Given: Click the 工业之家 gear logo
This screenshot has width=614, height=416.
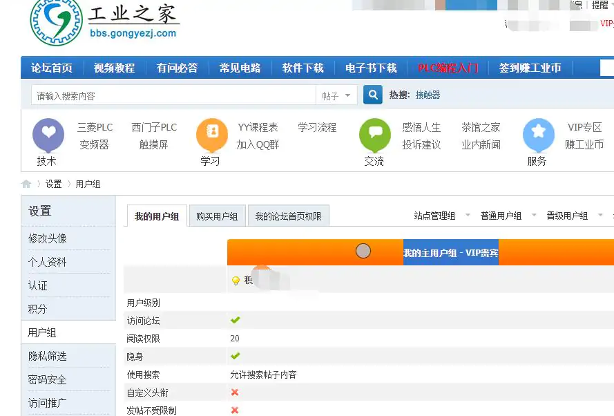Looking at the screenshot, I should [57, 22].
